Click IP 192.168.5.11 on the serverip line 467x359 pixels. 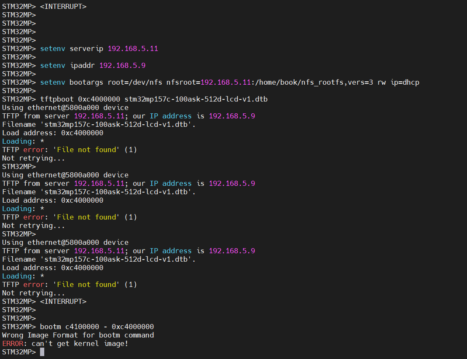[133, 48]
